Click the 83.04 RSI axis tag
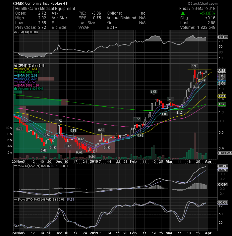The image size is (232, 236). (223, 37)
